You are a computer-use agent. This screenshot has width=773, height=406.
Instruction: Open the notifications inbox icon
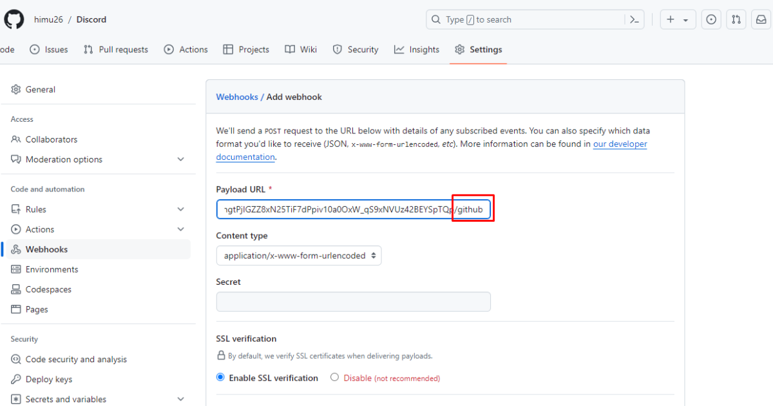point(760,20)
